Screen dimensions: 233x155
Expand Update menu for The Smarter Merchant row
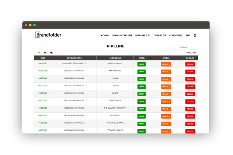(x=166, y=109)
